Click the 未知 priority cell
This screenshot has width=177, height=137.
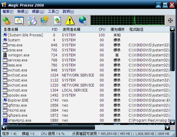click(x=117, y=35)
